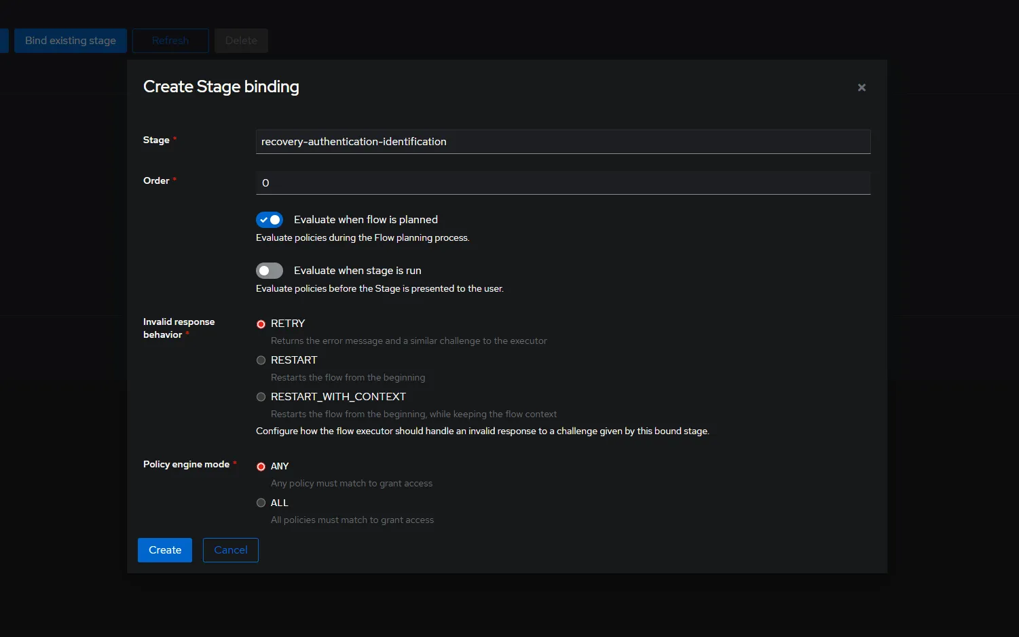Click the Bind existing stage button
The width and height of the screenshot is (1019, 637).
pos(71,41)
